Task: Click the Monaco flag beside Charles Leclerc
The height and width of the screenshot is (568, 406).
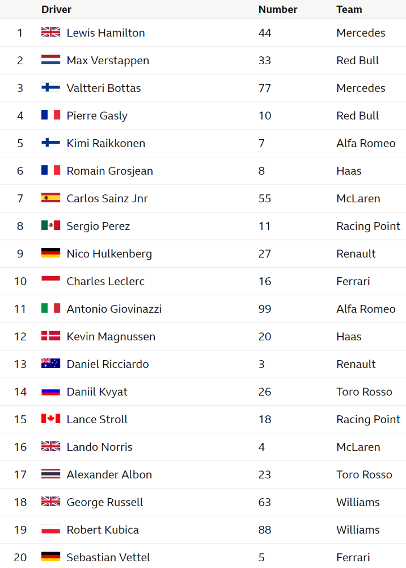Action: point(50,281)
